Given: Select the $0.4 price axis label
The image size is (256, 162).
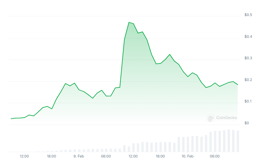Looking at the screenshot, I should coord(248,37).
